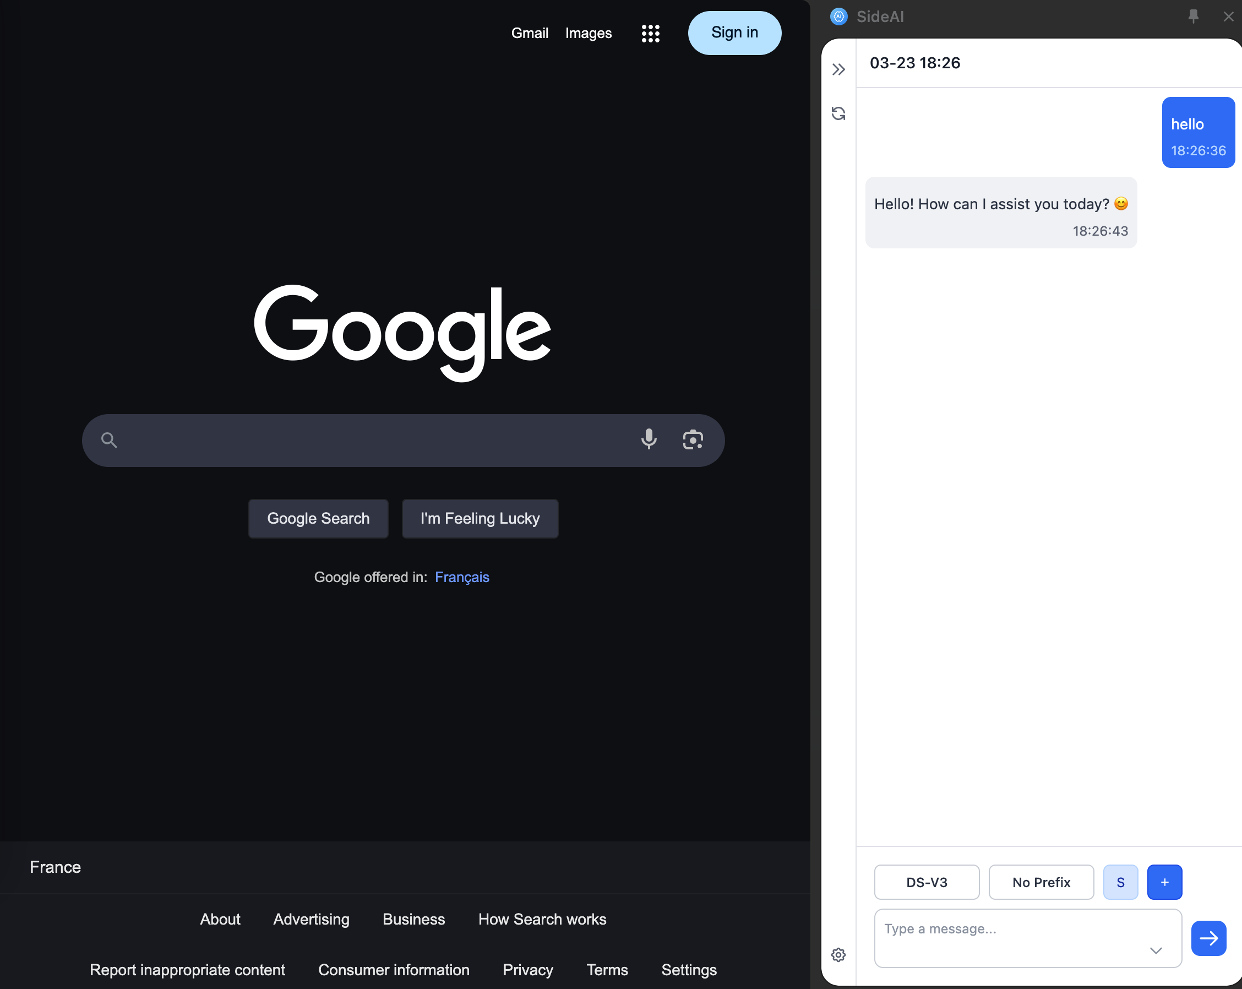This screenshot has width=1242, height=989.
Task: Start voice search with microphone icon
Action: click(649, 440)
